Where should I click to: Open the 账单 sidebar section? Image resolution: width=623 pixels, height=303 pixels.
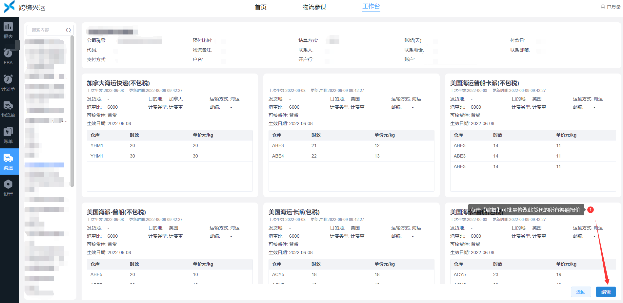(8, 135)
